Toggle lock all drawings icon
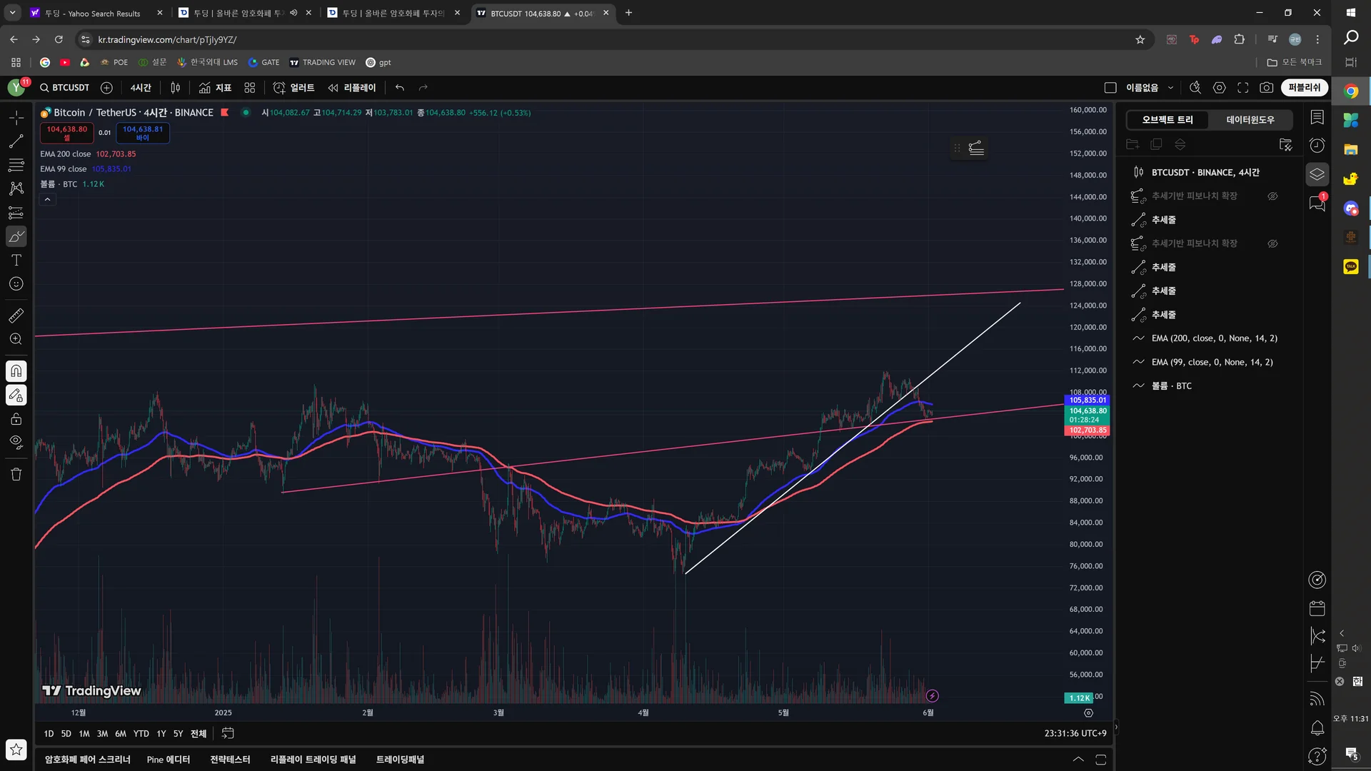The width and height of the screenshot is (1371, 771). point(16,419)
